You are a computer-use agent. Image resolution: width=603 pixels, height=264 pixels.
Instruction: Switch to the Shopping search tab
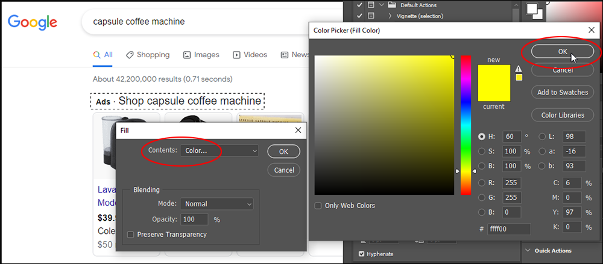pos(148,55)
